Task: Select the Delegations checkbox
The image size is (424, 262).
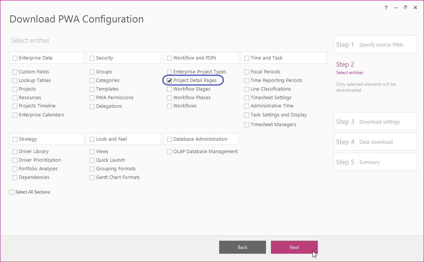Action: click(92, 107)
